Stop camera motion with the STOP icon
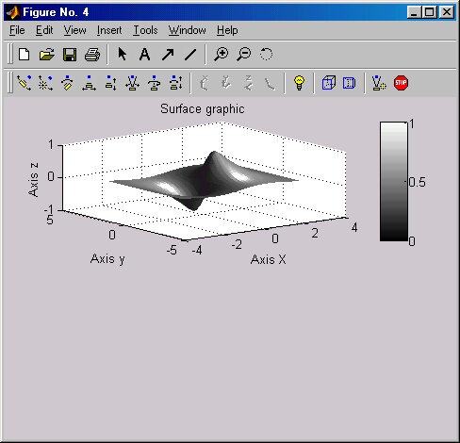460x443 pixels. (401, 83)
